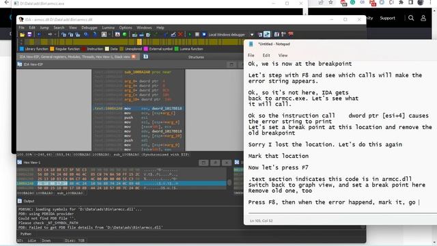437x246 pixels.
Task: Click the browser back arrow
Action: (x=6, y=3)
